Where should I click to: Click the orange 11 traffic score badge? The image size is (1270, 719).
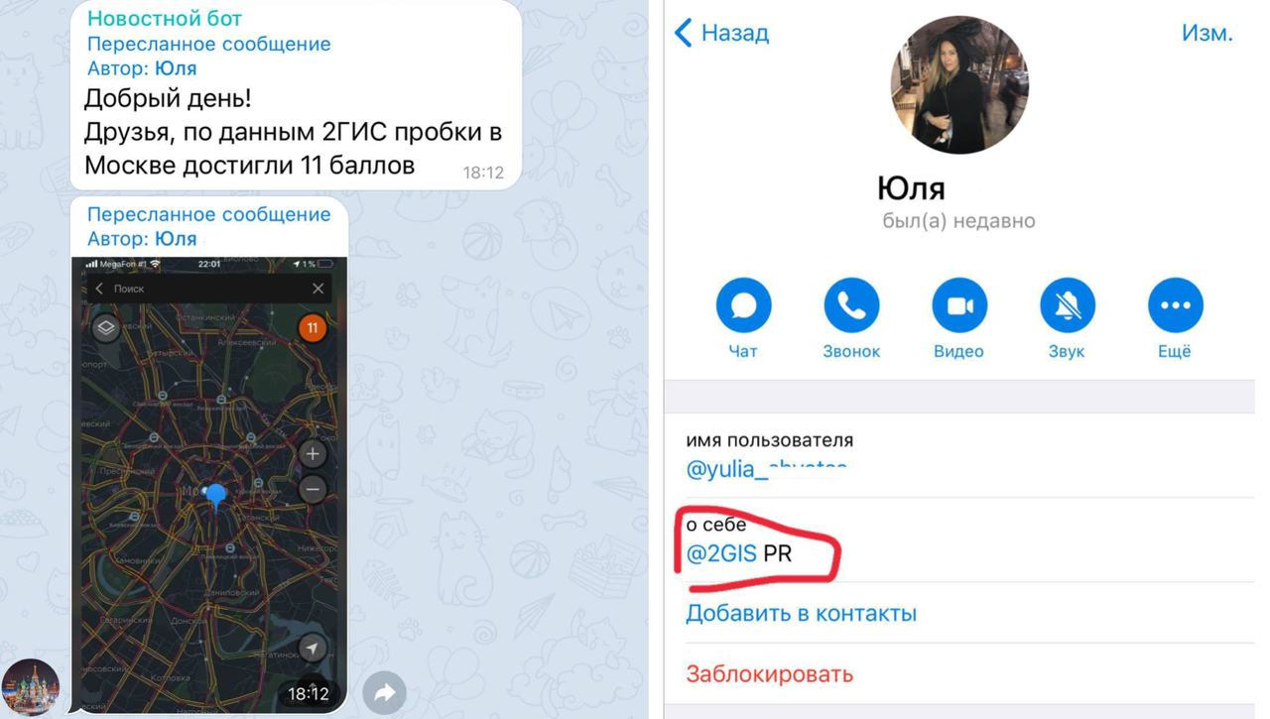coord(313,328)
